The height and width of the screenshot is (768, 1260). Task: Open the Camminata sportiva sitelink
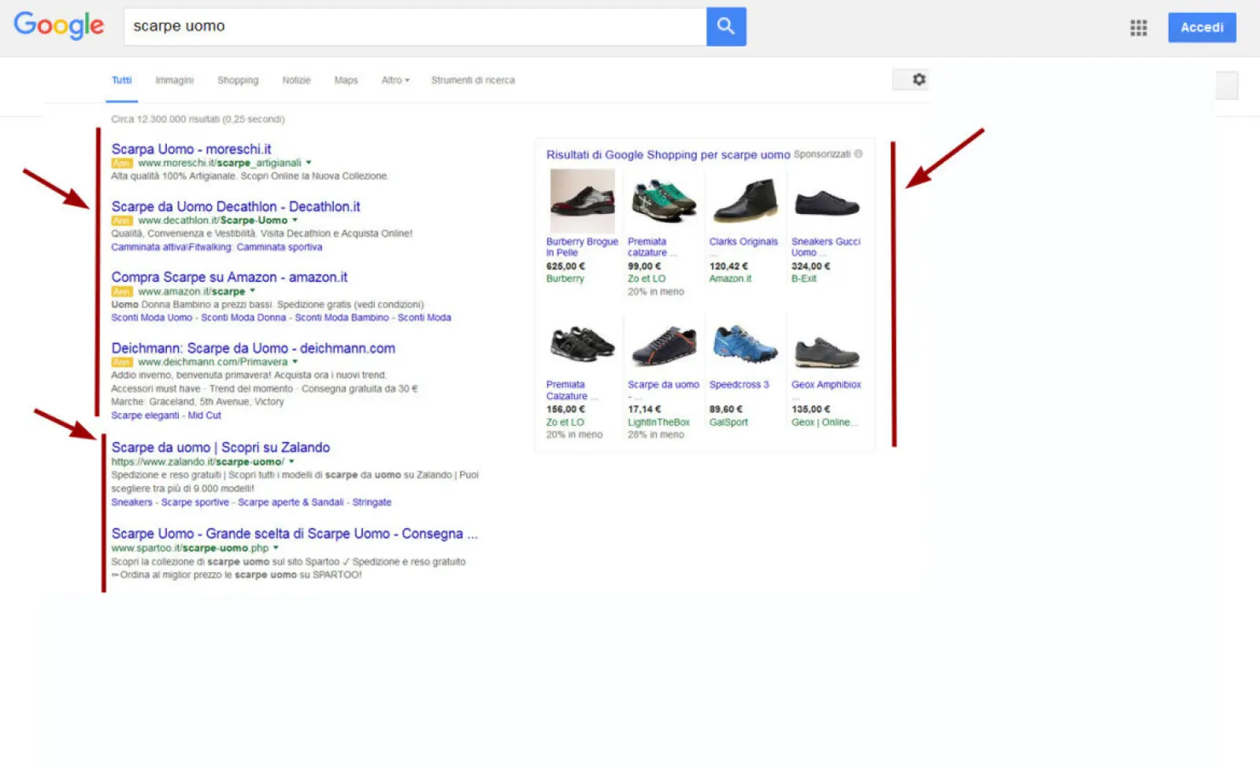point(280,247)
